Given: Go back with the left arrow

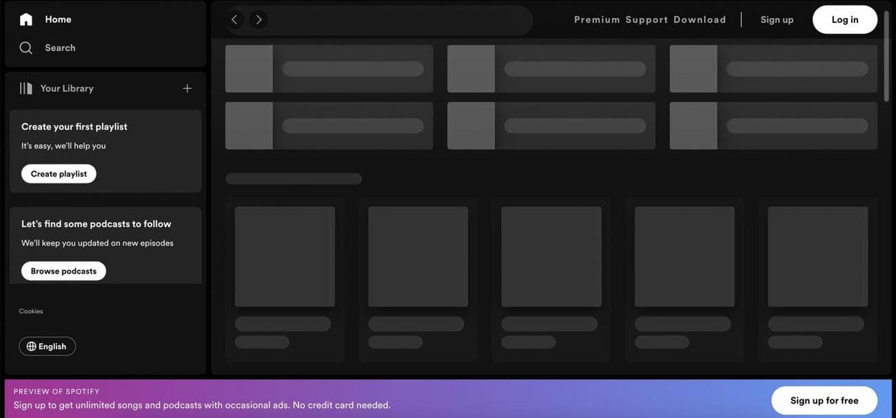Looking at the screenshot, I should click(234, 20).
